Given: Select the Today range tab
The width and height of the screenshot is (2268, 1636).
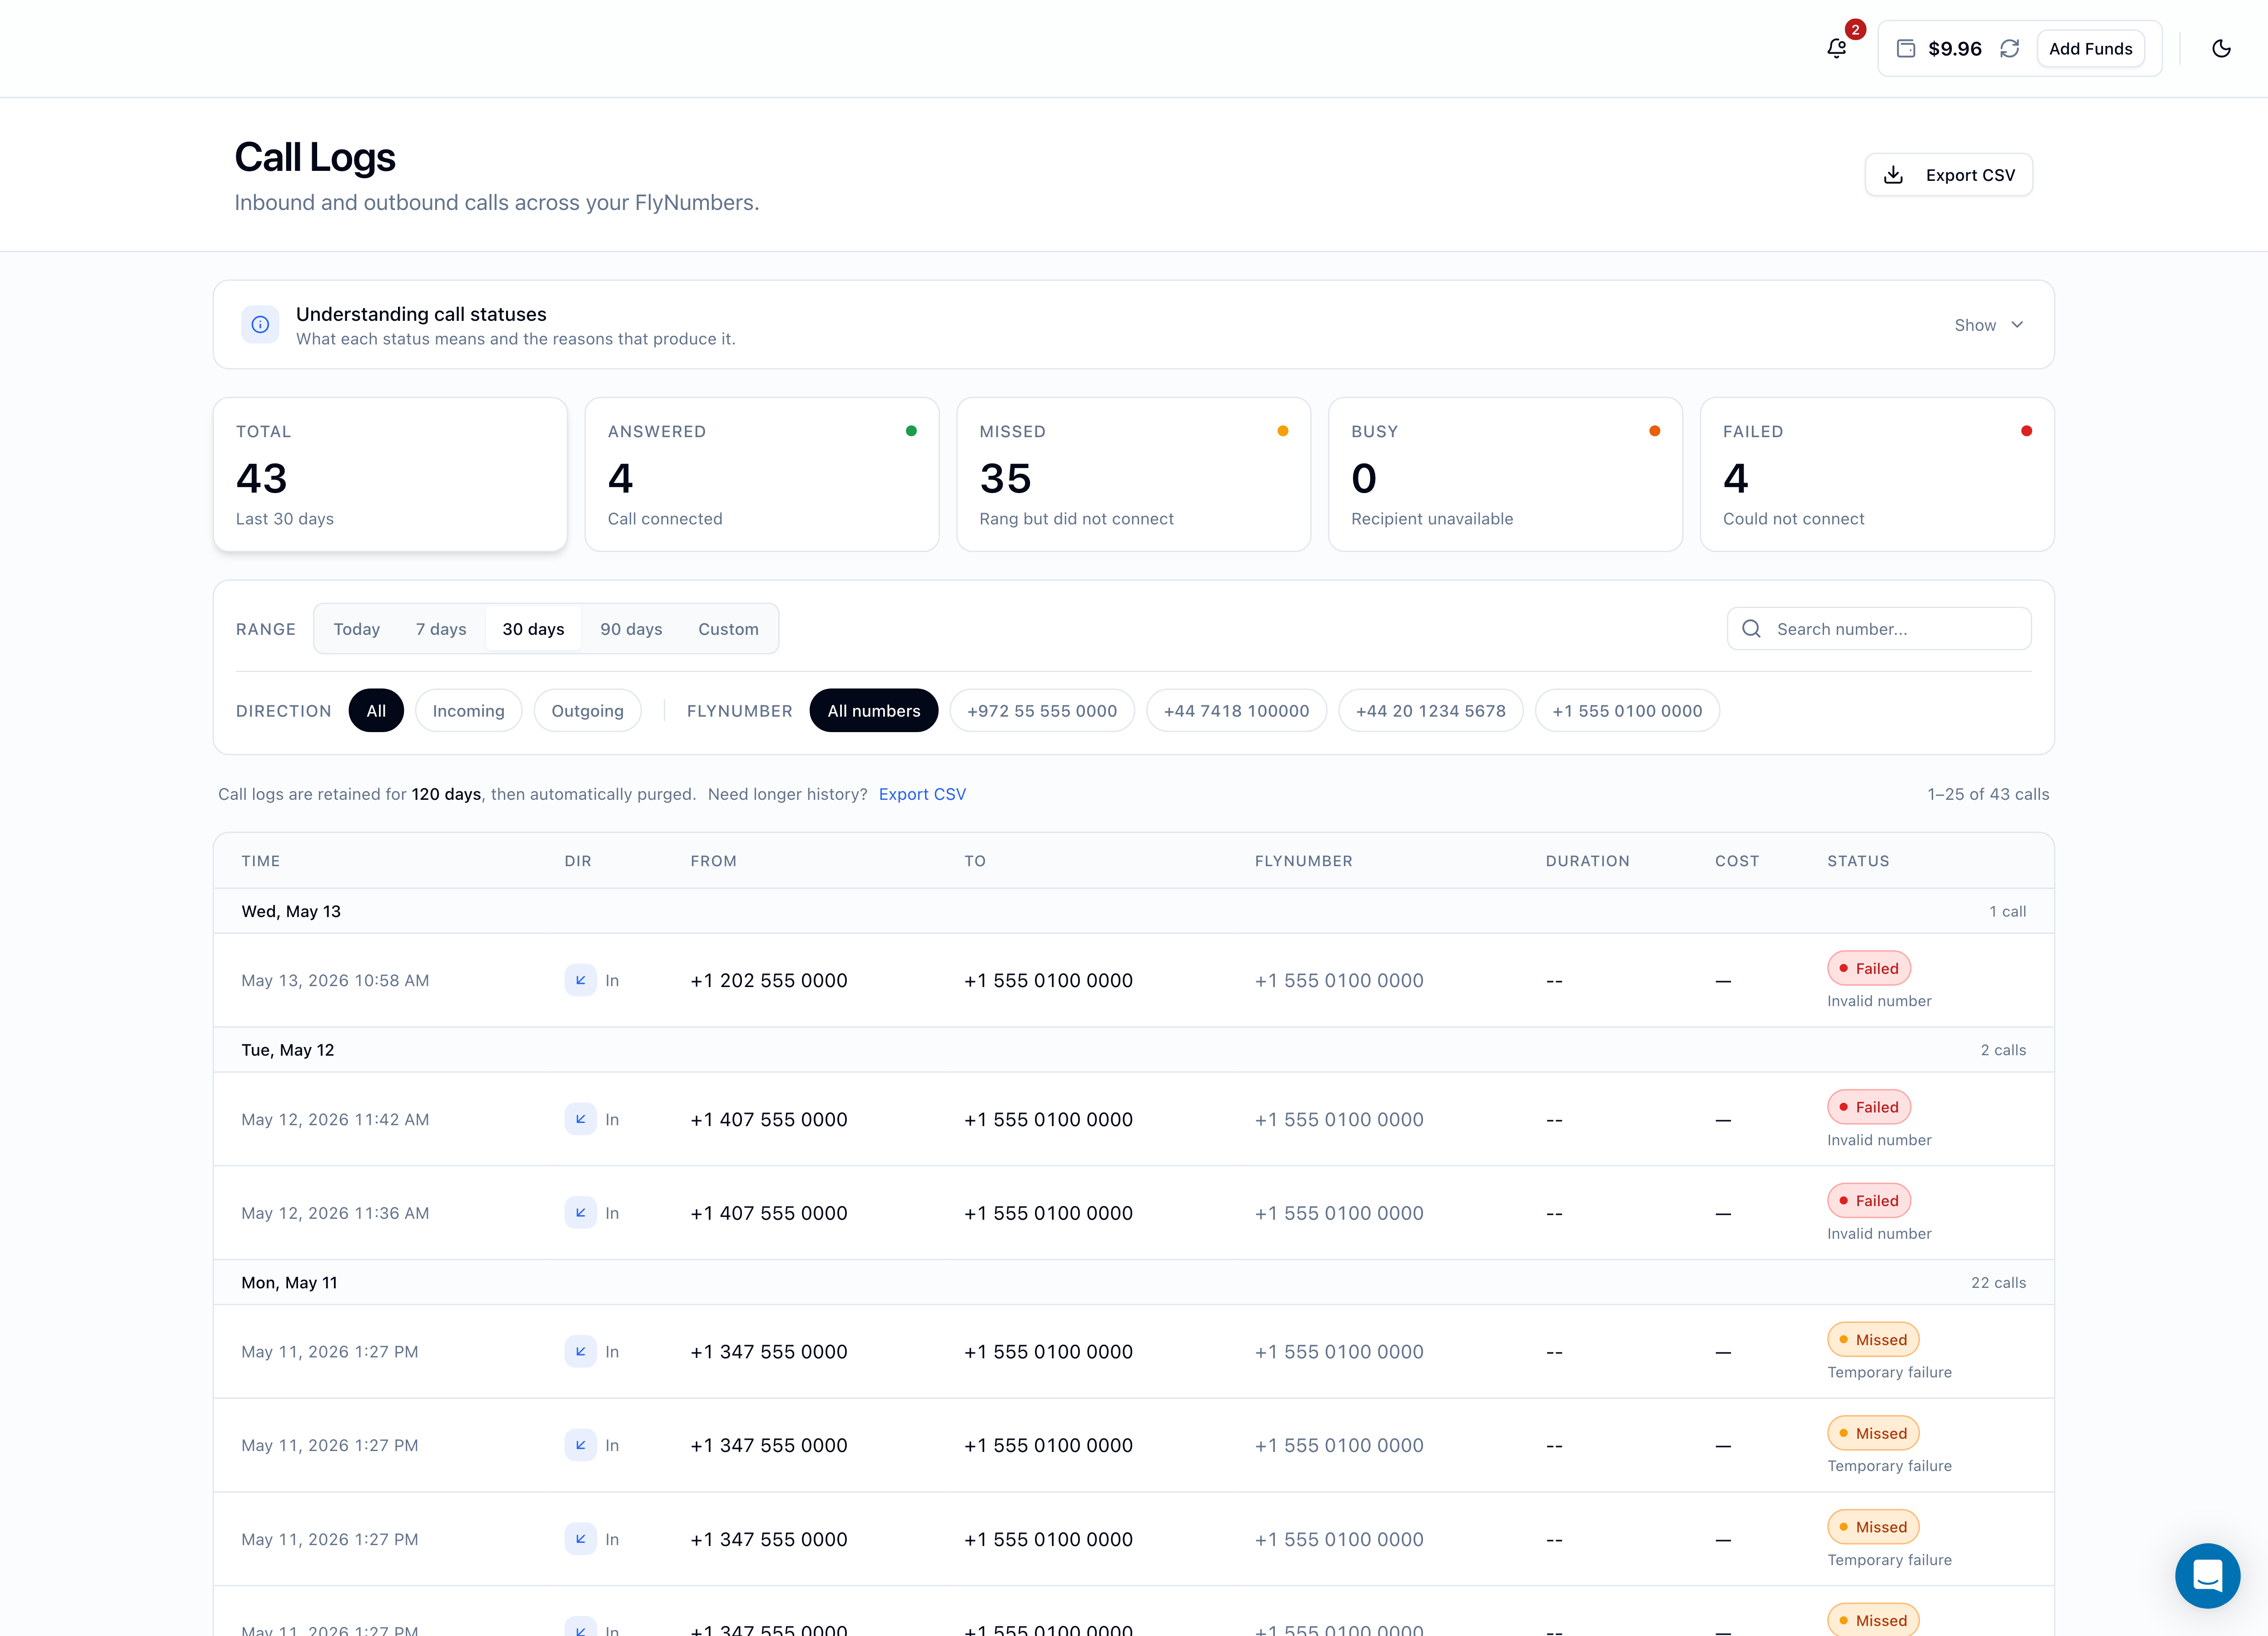Looking at the screenshot, I should coord(357,629).
